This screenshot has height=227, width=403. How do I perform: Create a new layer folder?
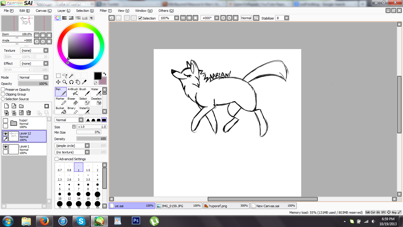pos(21,106)
